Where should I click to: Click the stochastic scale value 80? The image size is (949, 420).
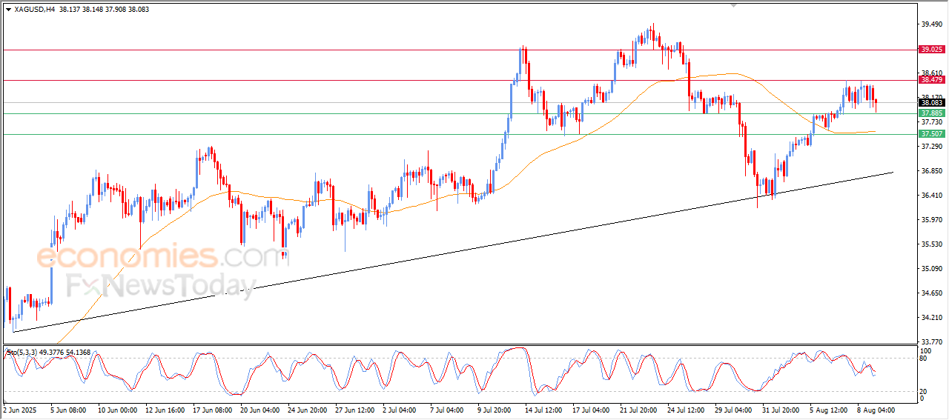[x=925, y=359]
